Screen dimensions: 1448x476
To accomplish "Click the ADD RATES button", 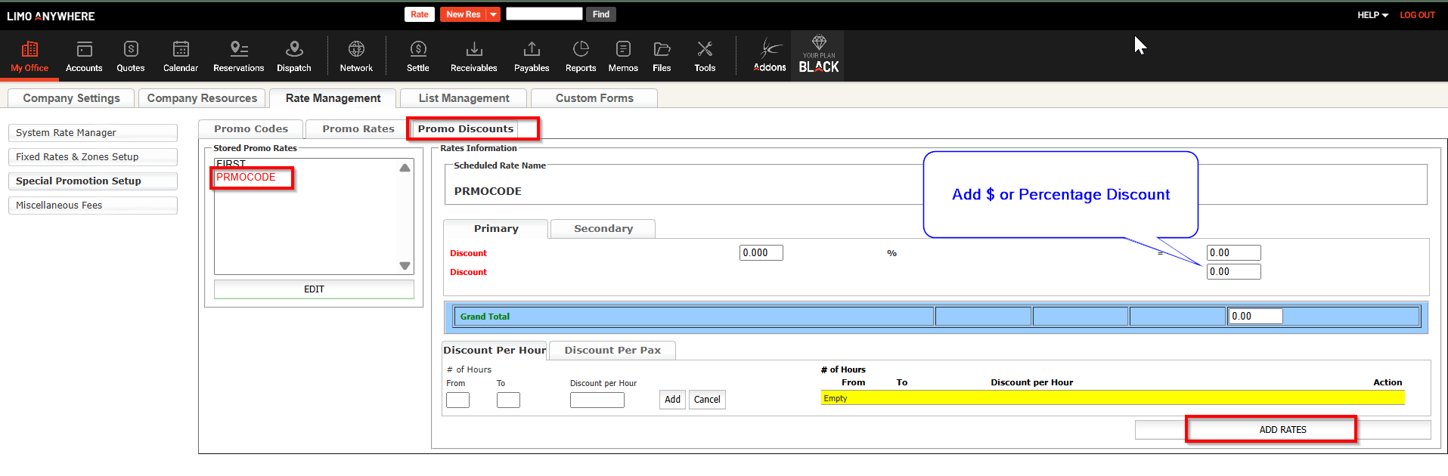I will (x=1282, y=430).
